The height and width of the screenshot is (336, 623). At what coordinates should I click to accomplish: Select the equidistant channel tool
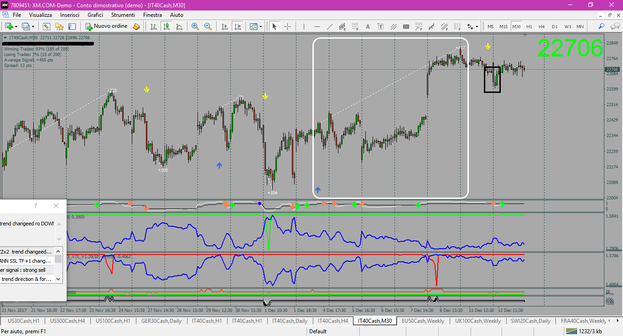tap(342, 26)
